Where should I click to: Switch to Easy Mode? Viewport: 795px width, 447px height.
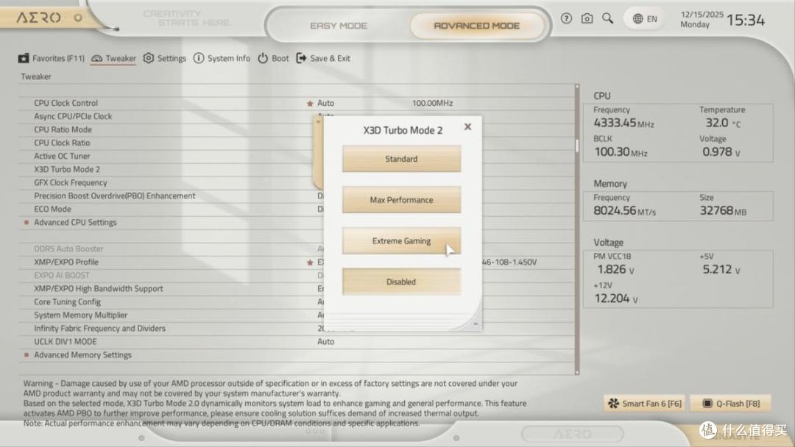(338, 25)
